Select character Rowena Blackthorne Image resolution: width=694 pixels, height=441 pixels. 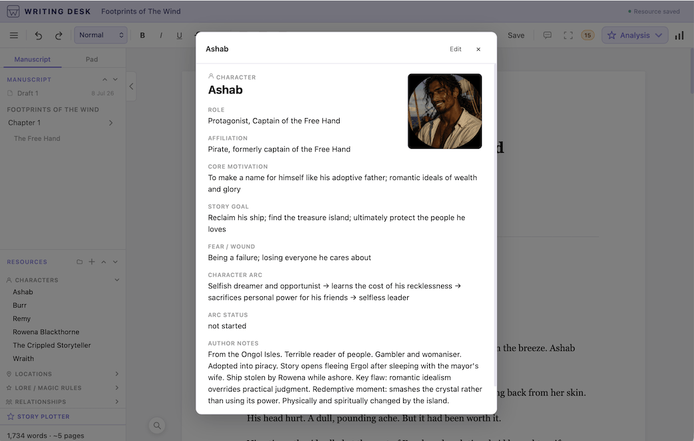pos(46,332)
